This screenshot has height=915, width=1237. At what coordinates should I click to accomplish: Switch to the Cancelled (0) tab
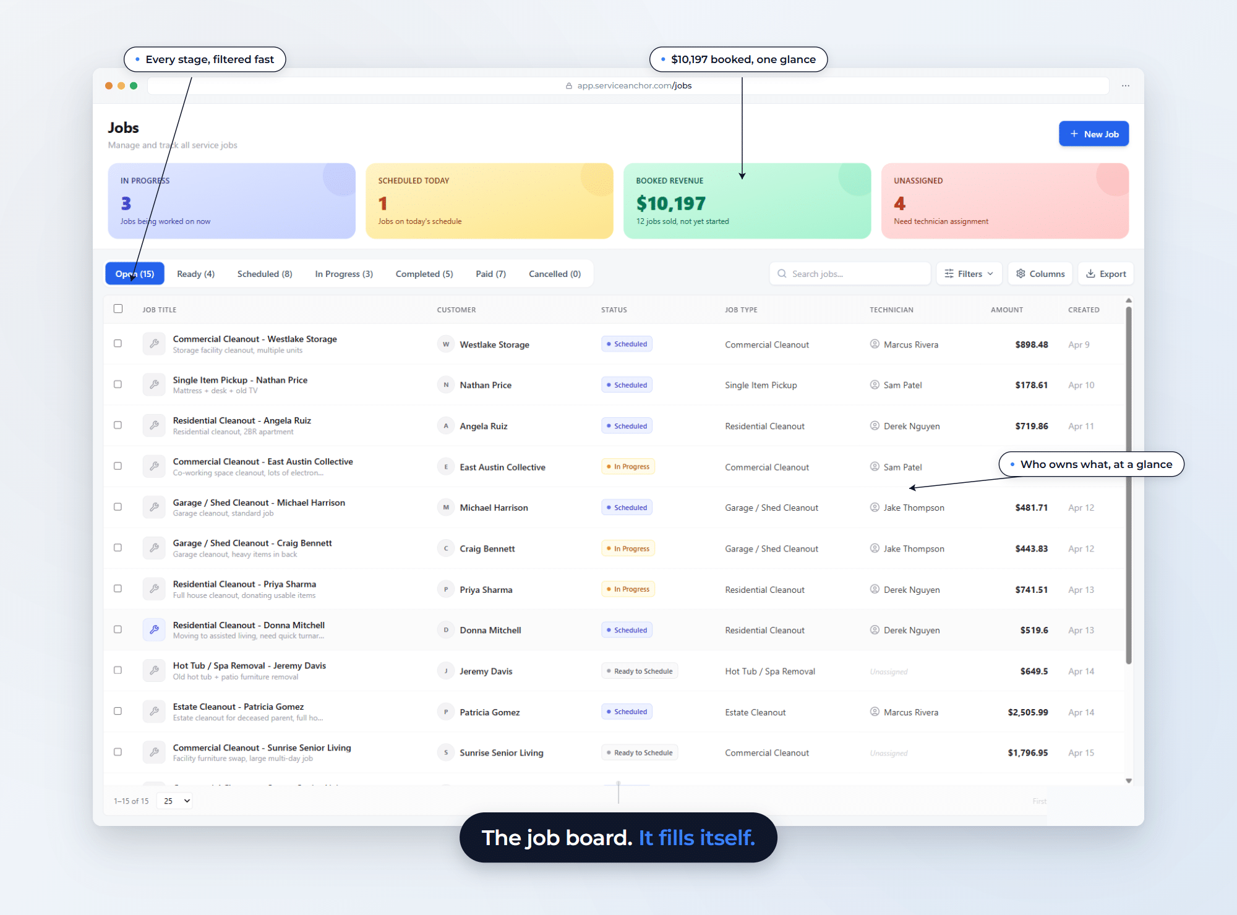coord(555,274)
